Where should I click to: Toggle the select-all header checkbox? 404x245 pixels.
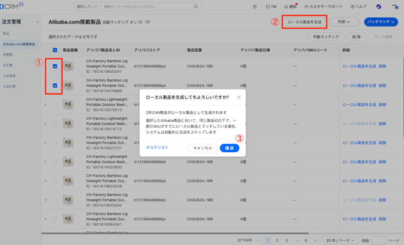click(55, 51)
